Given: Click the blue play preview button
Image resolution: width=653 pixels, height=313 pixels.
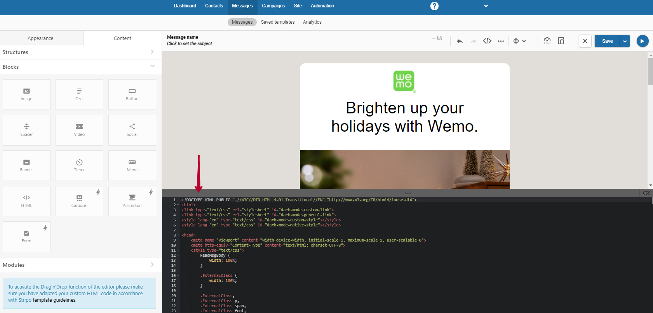Looking at the screenshot, I should pos(643,41).
